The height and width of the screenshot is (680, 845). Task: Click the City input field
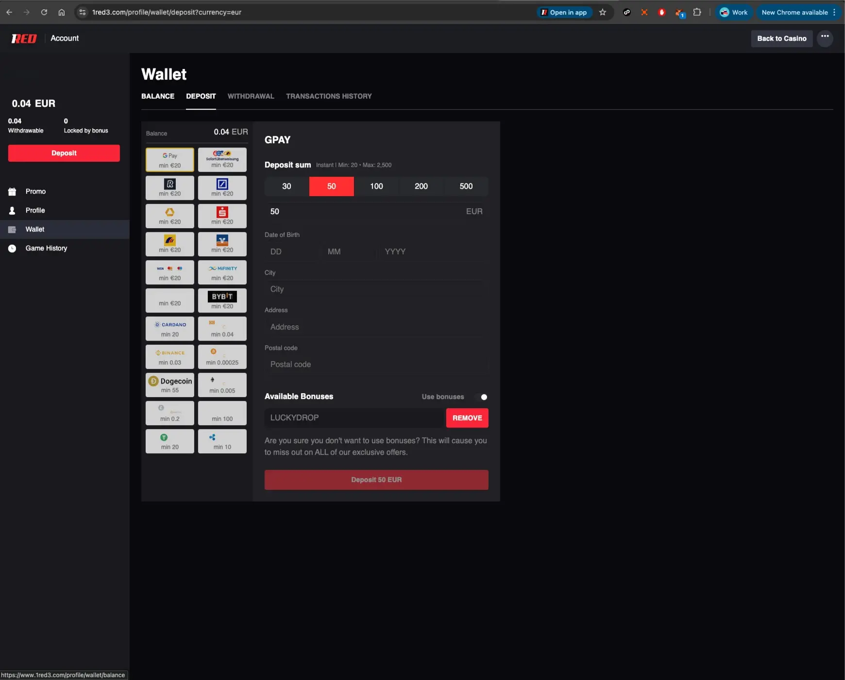pos(376,289)
